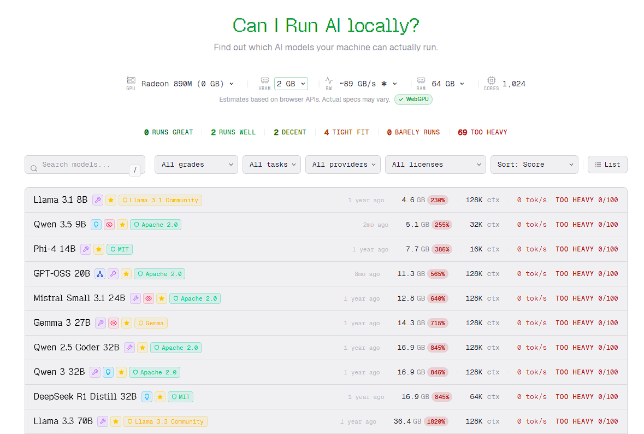
Task: Click the star icon on Phi-4 14B row
Action: pos(98,249)
